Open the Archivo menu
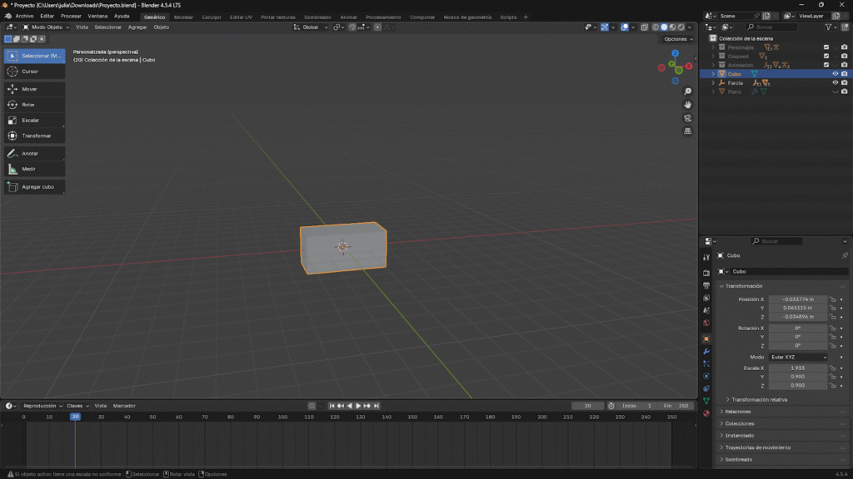 pos(24,16)
